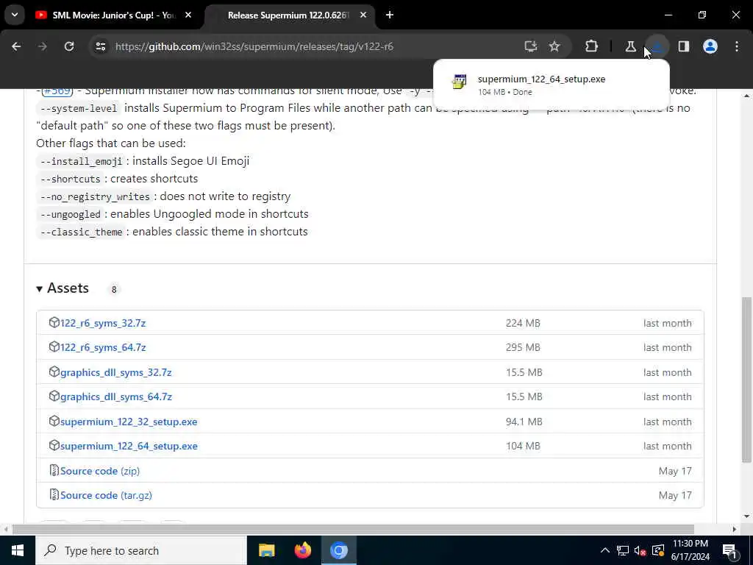Click package icon beside 122_r6_syms_32.7z
This screenshot has width=753, height=565.
(x=54, y=322)
